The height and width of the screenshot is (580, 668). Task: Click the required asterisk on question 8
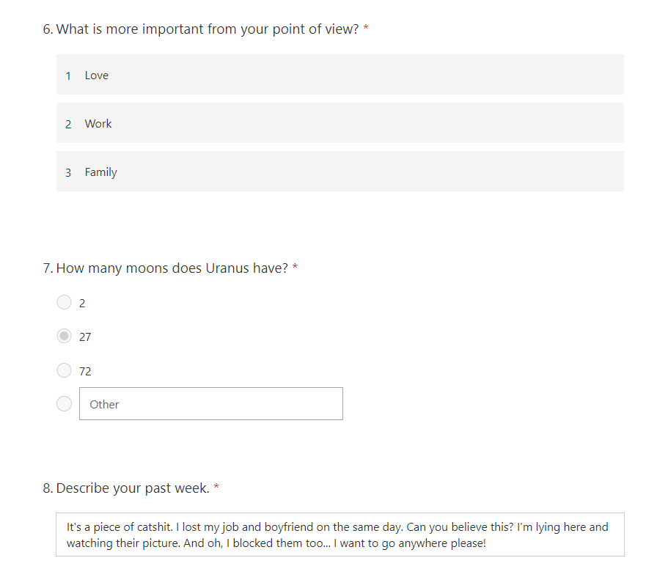(216, 488)
